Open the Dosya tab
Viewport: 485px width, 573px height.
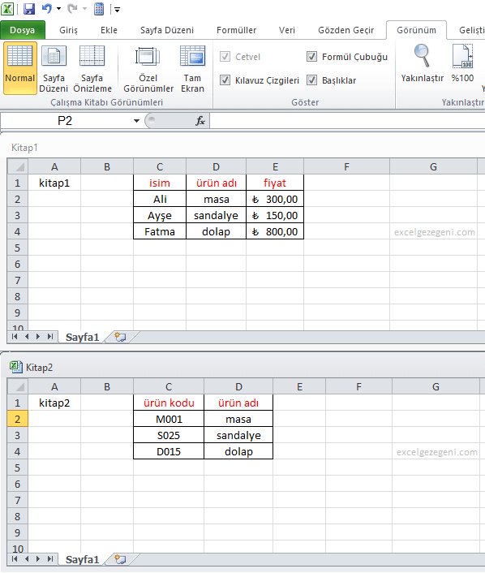[22, 30]
